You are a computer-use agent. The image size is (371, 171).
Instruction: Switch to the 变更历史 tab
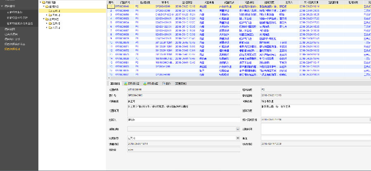(180, 84)
